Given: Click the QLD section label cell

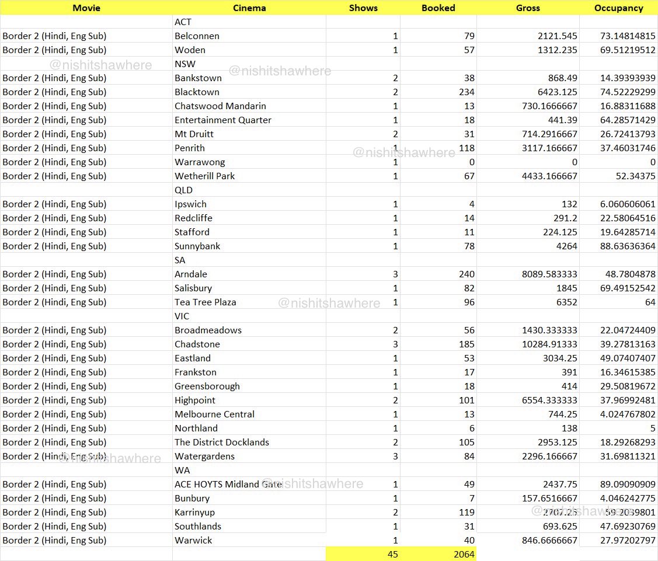Looking at the screenshot, I should 183,190.
